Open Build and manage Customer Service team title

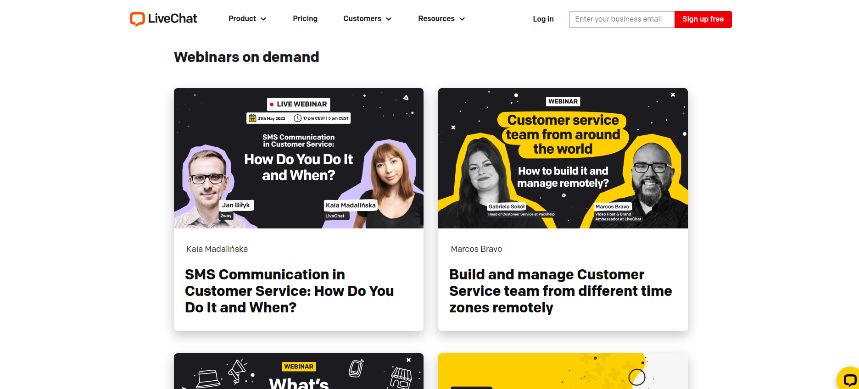pyautogui.click(x=560, y=291)
